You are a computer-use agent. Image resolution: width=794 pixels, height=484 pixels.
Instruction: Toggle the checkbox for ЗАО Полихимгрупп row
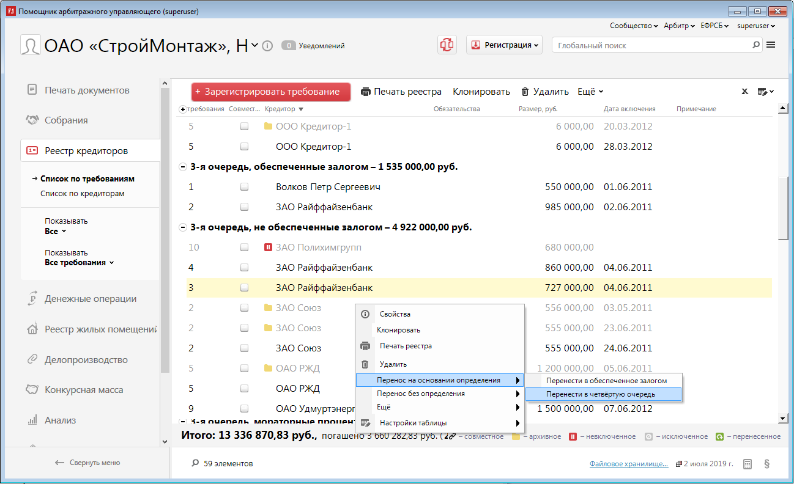point(244,248)
